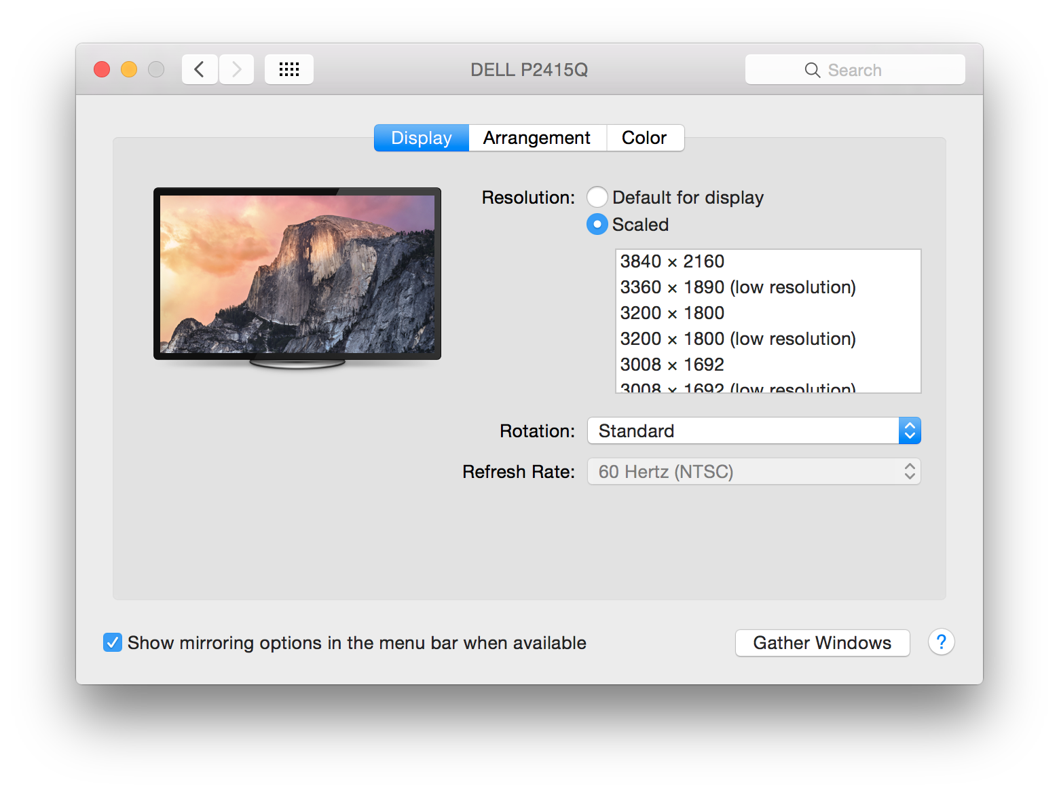Open the Refresh Rate dropdown
Image resolution: width=1059 pixels, height=793 pixels.
754,472
